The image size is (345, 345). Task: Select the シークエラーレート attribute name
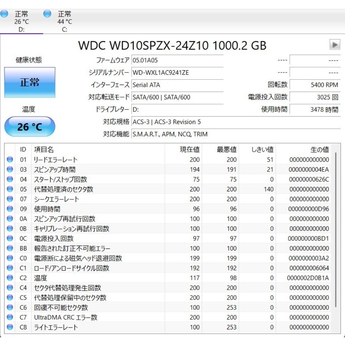pyautogui.click(x=56, y=199)
